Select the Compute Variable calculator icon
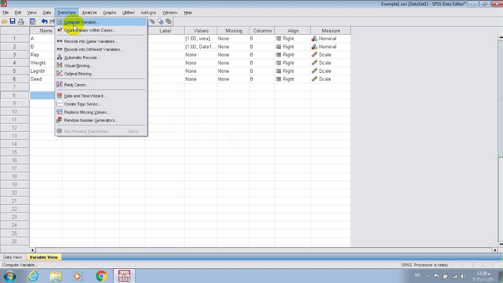Image resolution: width=503 pixels, height=283 pixels. coord(59,22)
